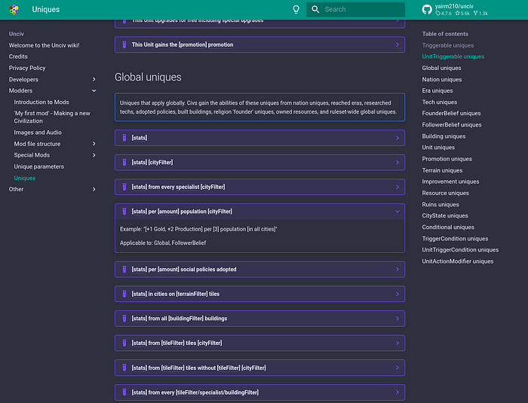The height and width of the screenshot is (403, 528).
Task: Click flask icon of [terrainFilter] tiles row
Action: (124, 294)
